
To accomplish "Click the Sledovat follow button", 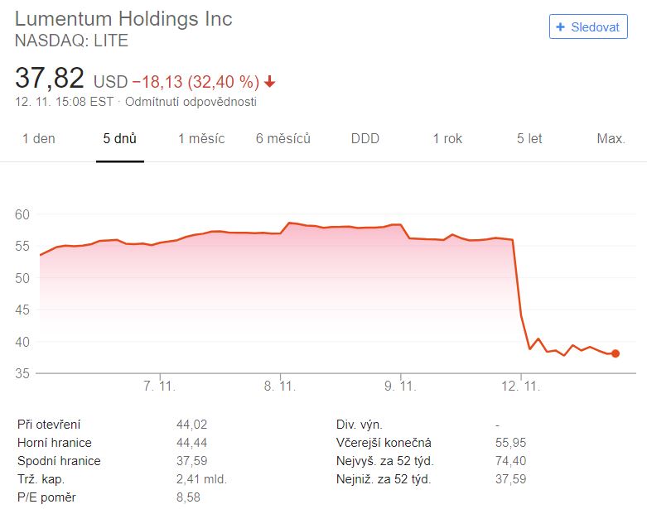I will click(x=588, y=26).
